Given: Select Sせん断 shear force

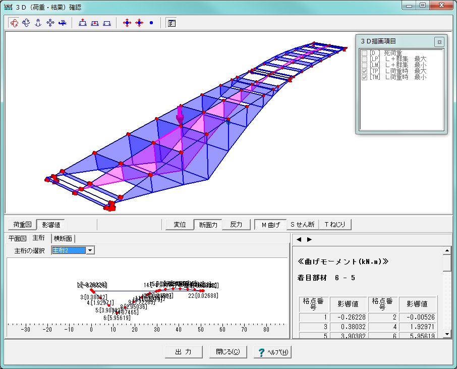Looking at the screenshot, I should coord(303,224).
